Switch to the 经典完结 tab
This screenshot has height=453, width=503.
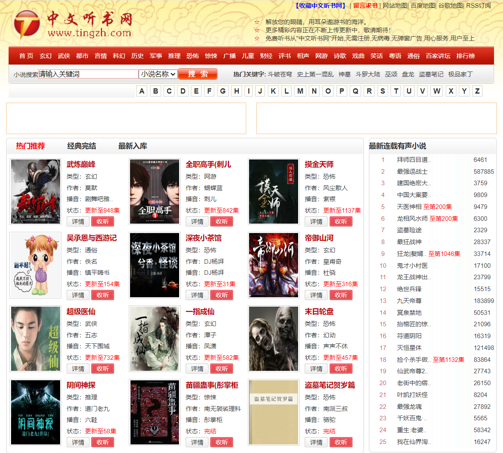(81, 146)
